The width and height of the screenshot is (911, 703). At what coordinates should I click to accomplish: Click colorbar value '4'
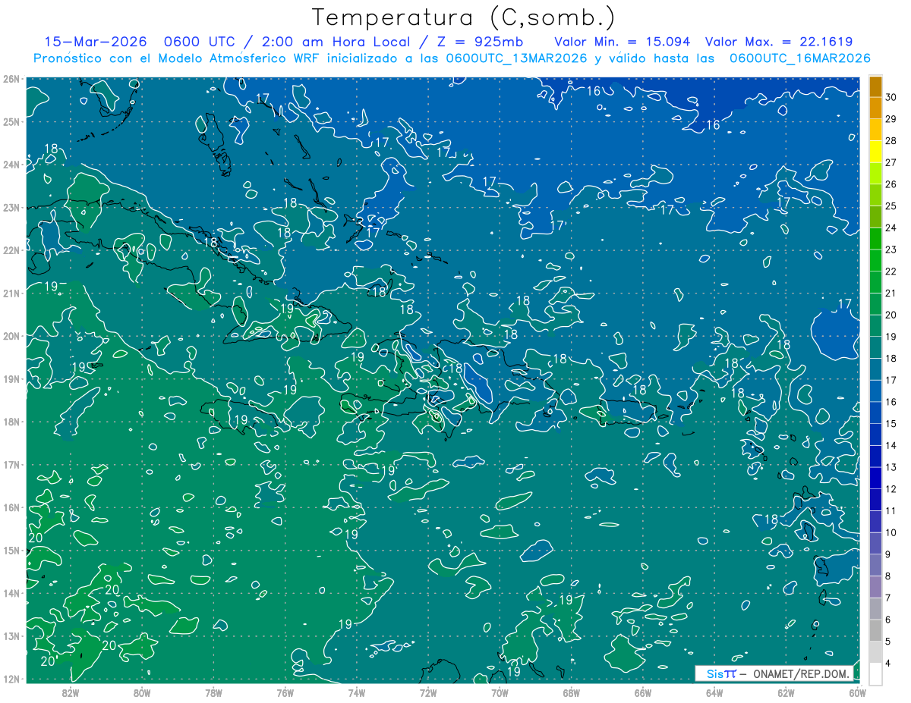click(x=888, y=664)
